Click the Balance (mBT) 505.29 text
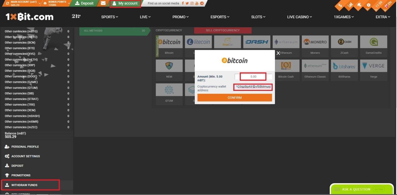 pyautogui.click(x=15, y=135)
